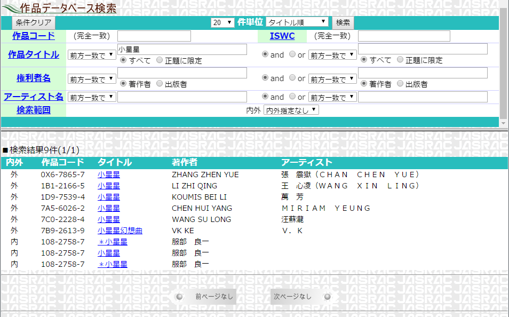Select 'or' radio in アーティスト名 row
This screenshot has width=509, height=317.
click(x=292, y=97)
